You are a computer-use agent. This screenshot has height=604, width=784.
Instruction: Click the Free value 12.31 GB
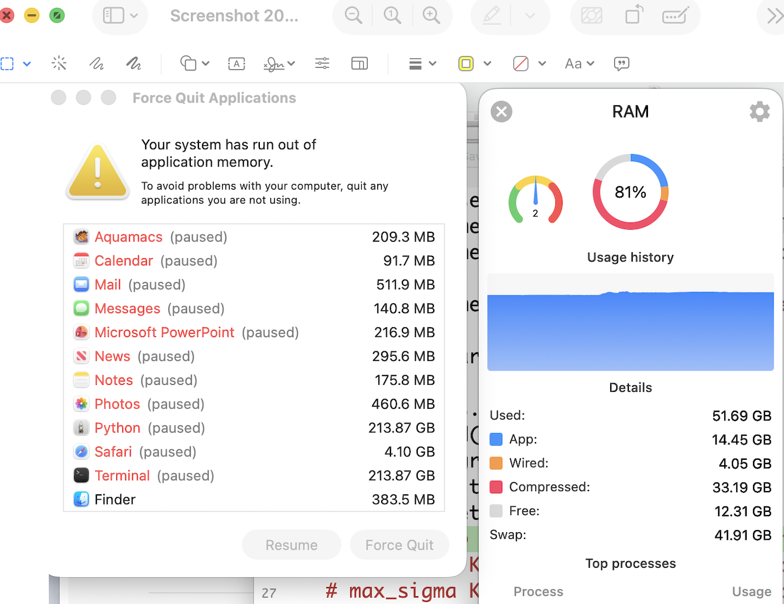743,511
